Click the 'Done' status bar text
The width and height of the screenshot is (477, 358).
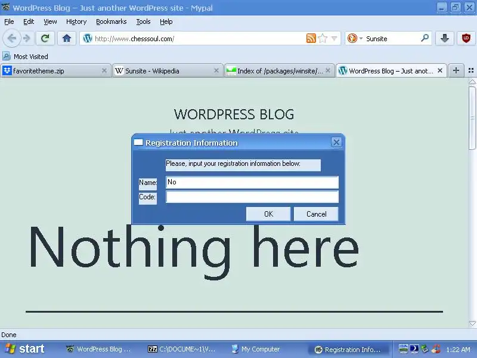coord(9,335)
